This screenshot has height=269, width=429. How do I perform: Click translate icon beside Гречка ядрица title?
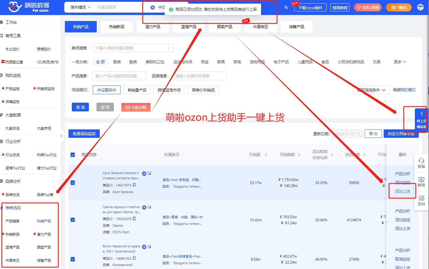(144, 207)
